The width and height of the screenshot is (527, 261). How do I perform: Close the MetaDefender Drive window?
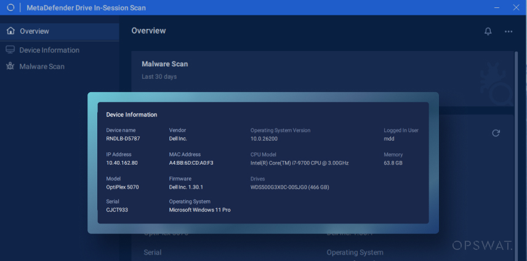[x=517, y=7]
